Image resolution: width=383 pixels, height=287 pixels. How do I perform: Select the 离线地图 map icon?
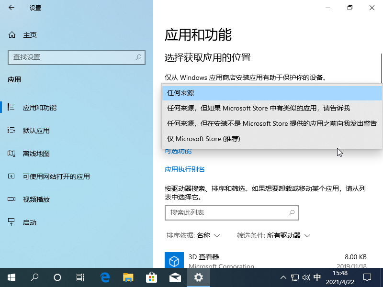(x=11, y=153)
